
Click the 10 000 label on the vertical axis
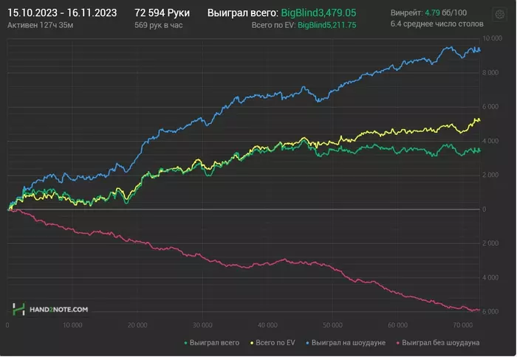pyautogui.click(x=492, y=38)
